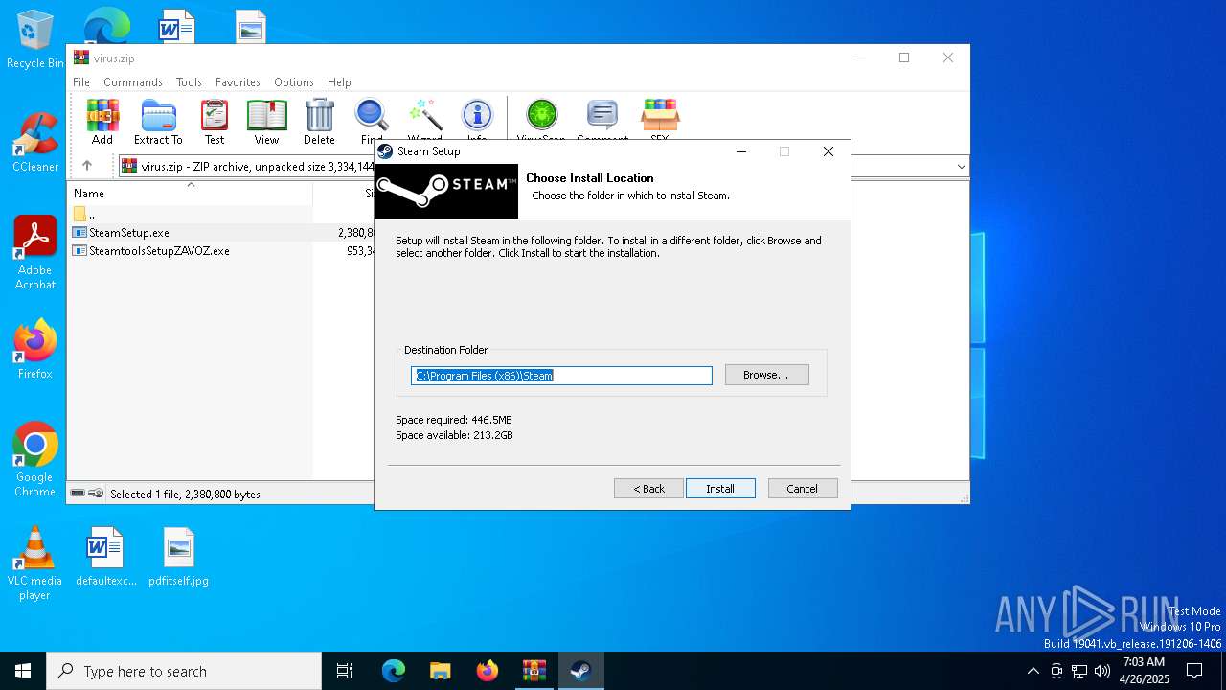Click the WinRAR status bar drive icon

click(x=78, y=494)
